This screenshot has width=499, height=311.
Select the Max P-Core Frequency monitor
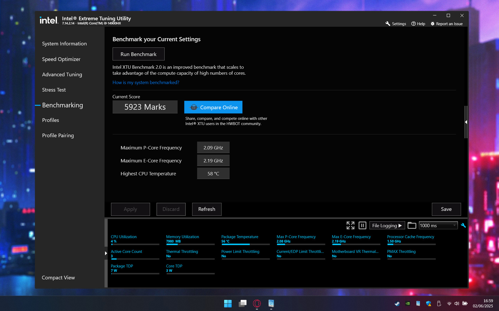click(x=301, y=240)
